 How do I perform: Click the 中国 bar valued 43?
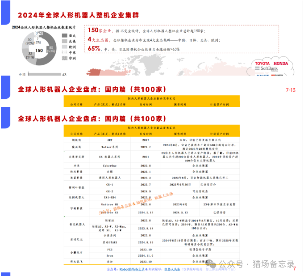pos(45,74)
